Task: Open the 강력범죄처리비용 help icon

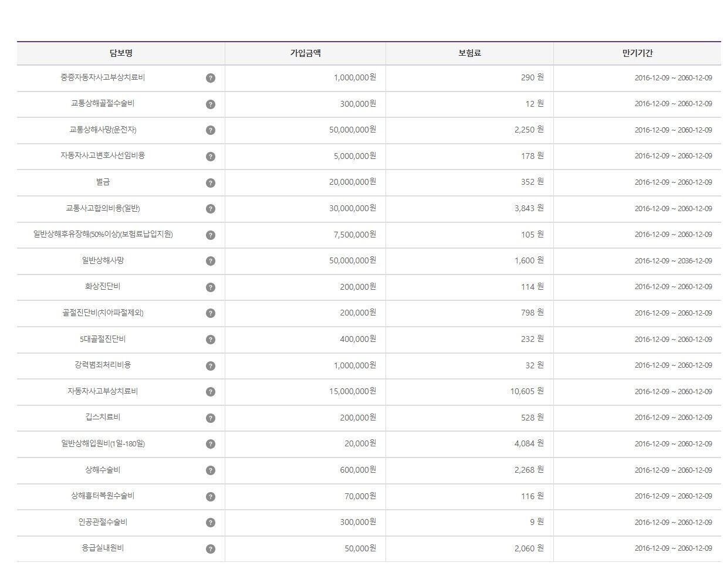Action: coord(211,366)
